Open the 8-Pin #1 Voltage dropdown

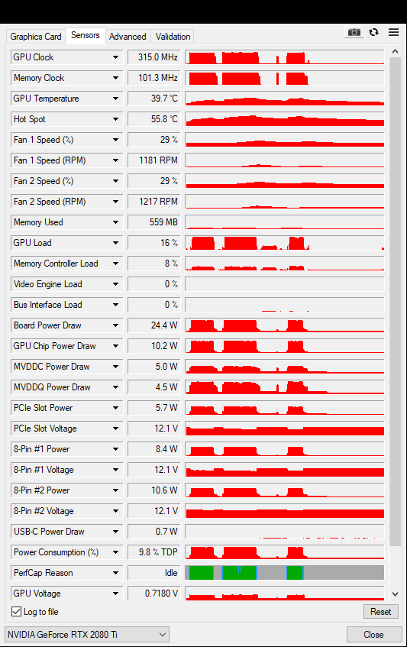point(115,470)
